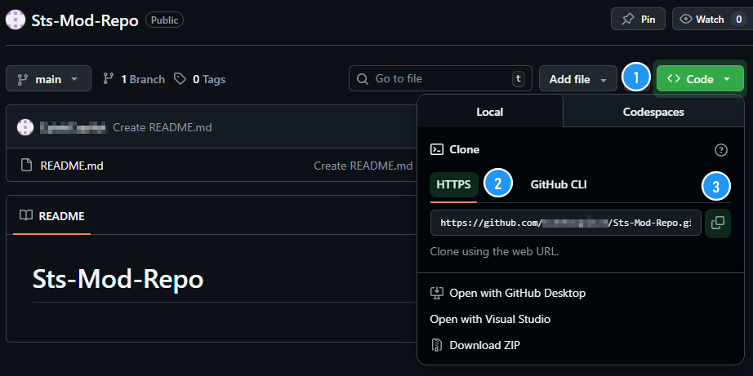Screen dimensions: 753x376
Task: Click the pin icon in Pin button
Action: pos(627,20)
